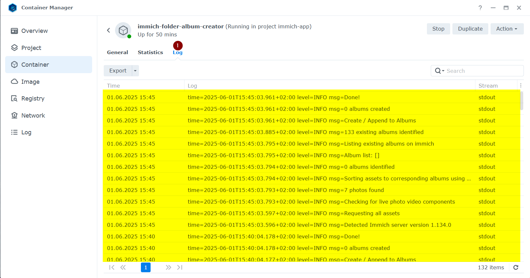Duplicate the container
Screen dimensions: 530x278
pyautogui.click(x=470, y=29)
